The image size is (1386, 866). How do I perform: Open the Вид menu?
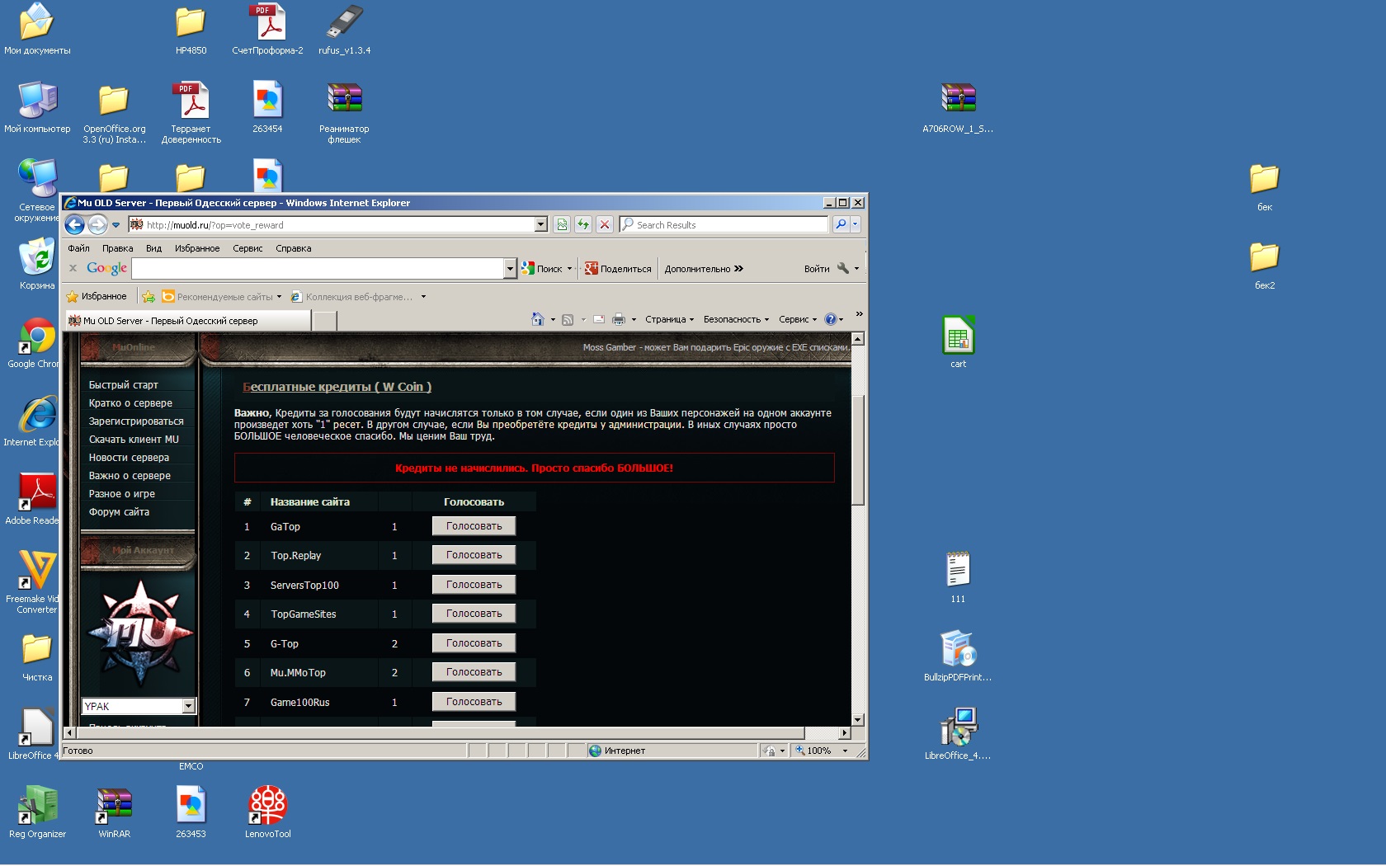(153, 248)
